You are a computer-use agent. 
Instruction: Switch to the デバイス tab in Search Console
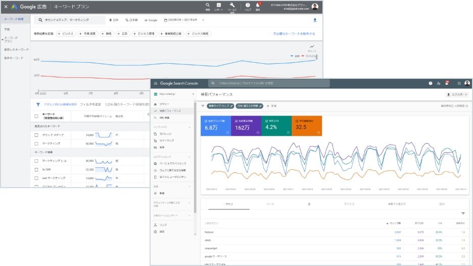pyautogui.click(x=349, y=204)
